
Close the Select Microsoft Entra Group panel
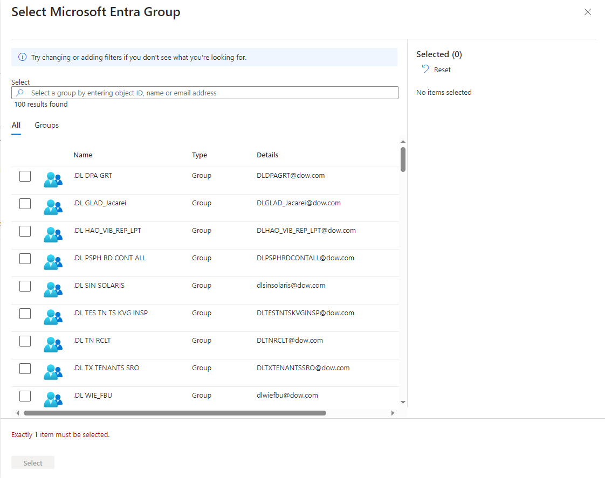click(588, 12)
